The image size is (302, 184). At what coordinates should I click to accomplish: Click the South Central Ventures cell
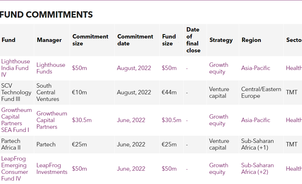coord(48,92)
